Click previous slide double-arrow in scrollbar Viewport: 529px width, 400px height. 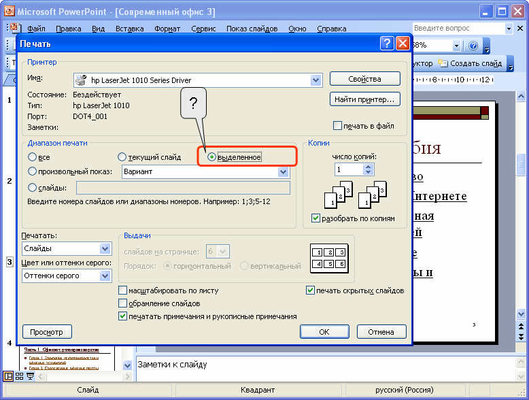click(x=521, y=327)
